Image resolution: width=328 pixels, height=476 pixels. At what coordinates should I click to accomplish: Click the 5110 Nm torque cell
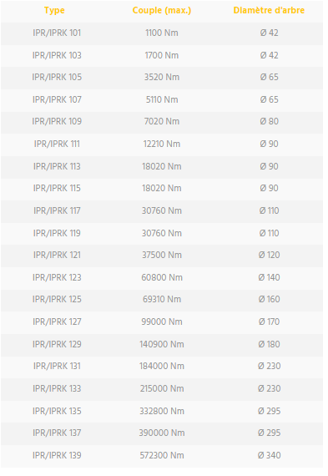coord(162,100)
